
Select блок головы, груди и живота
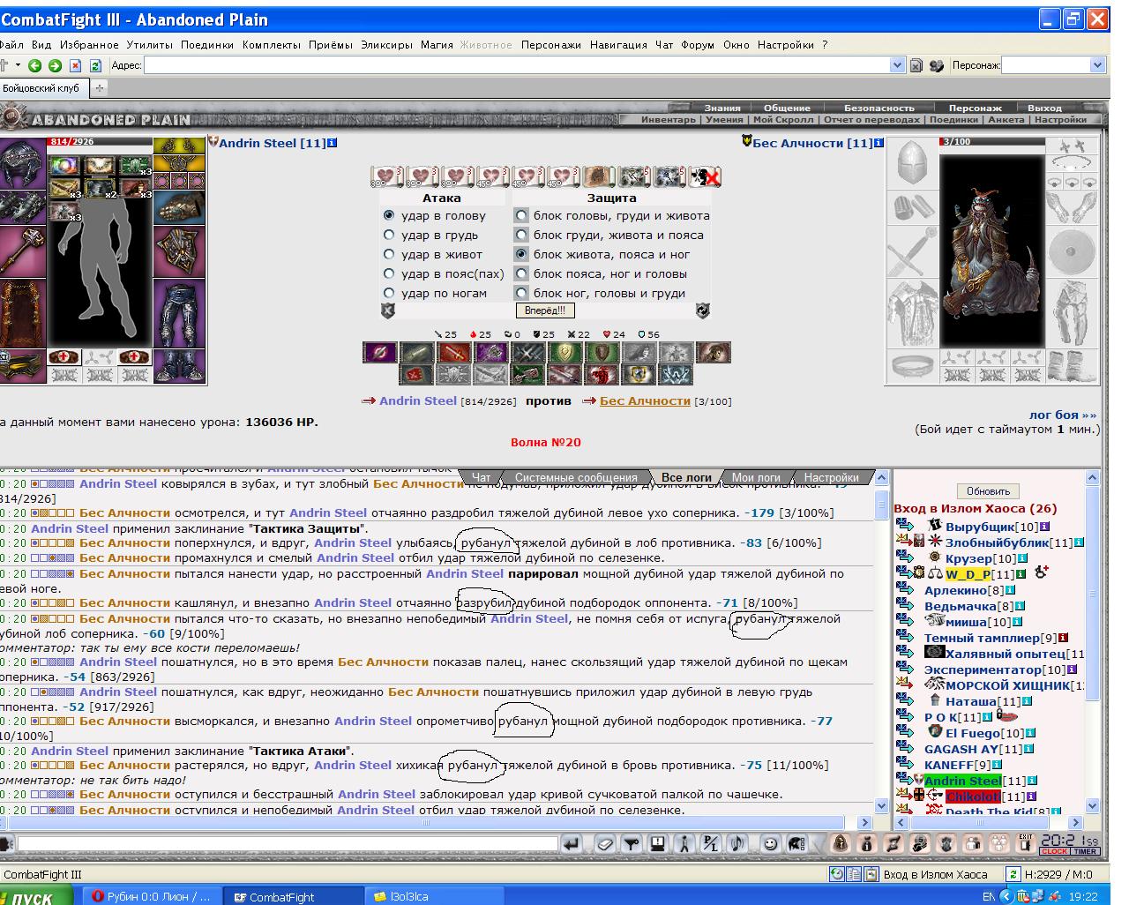(x=521, y=215)
